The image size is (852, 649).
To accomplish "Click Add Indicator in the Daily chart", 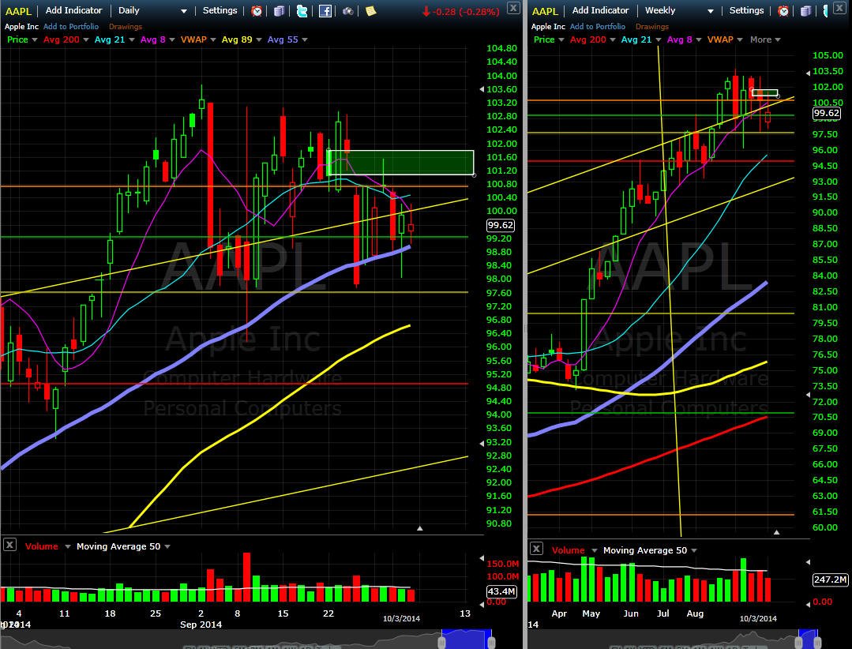I will pyautogui.click(x=74, y=10).
